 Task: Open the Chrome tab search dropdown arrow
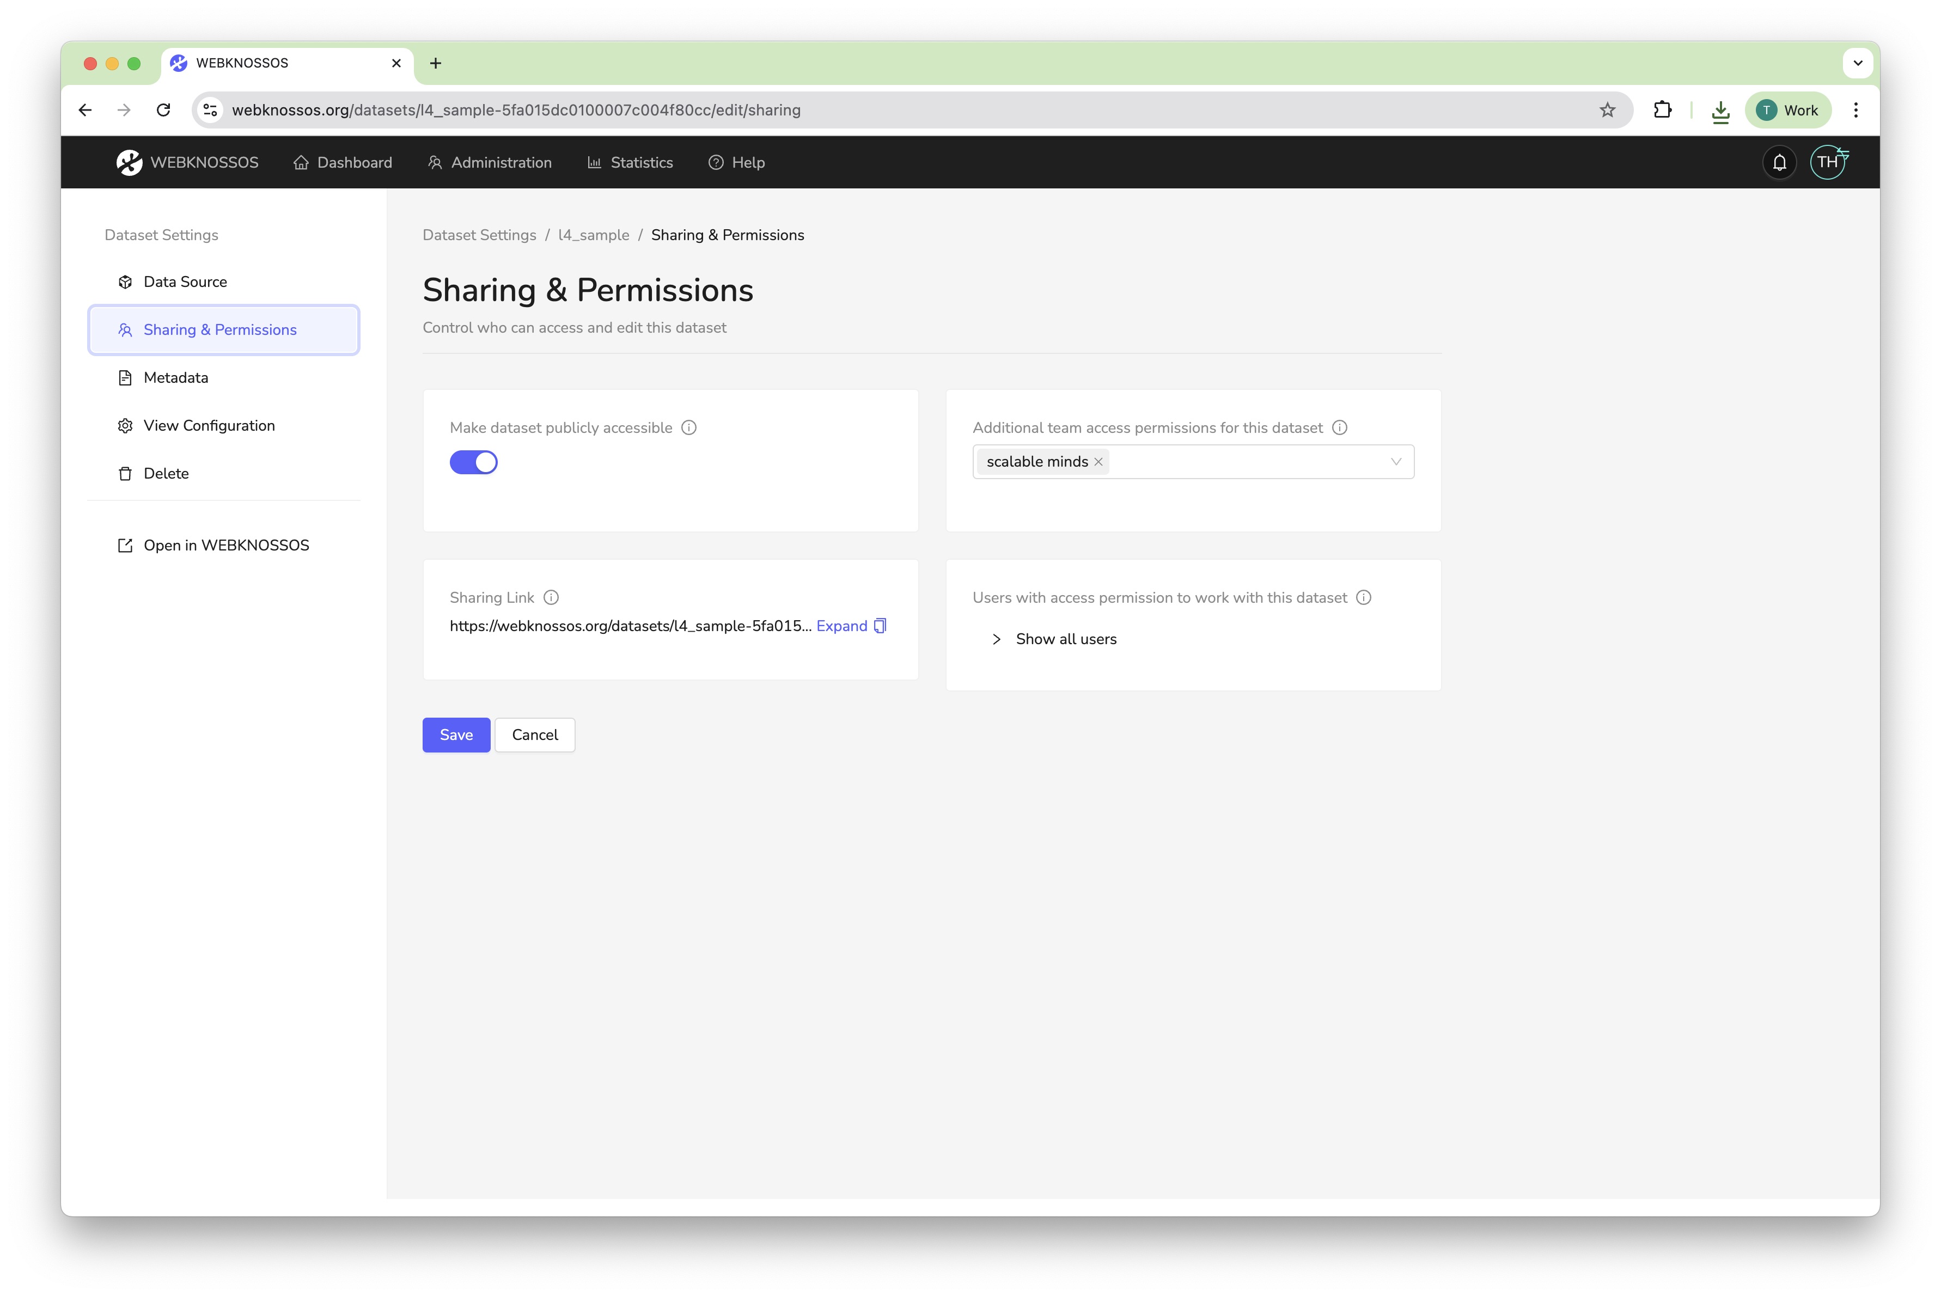coord(1858,63)
